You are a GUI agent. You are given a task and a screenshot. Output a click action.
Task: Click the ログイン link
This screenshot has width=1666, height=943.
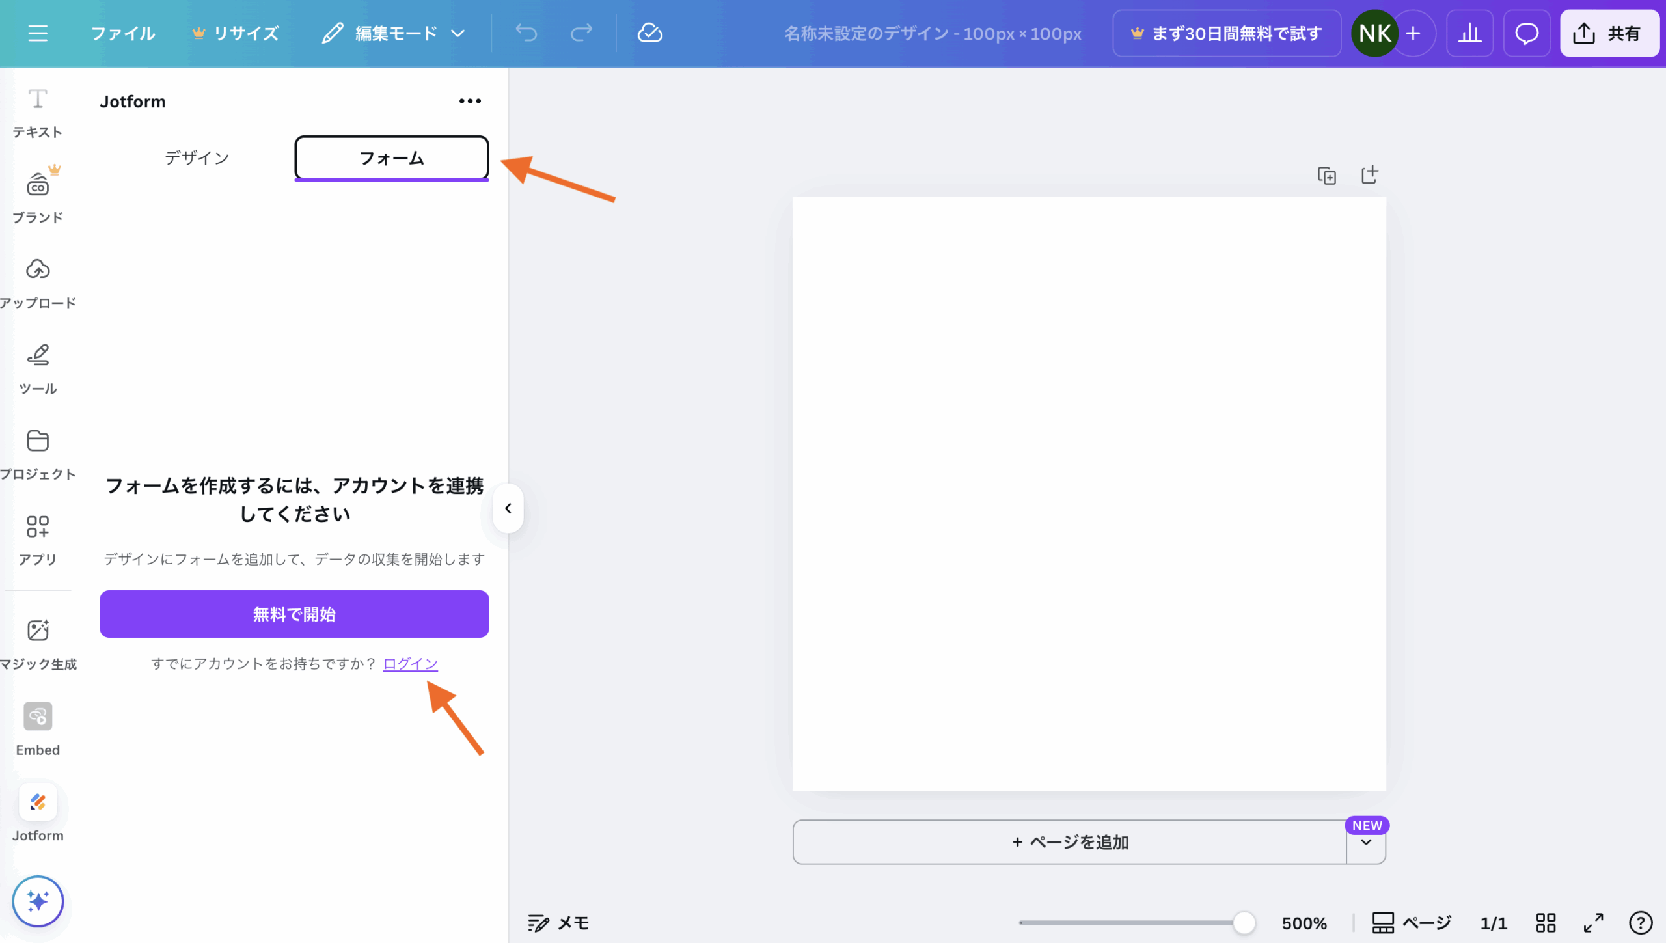(x=411, y=664)
